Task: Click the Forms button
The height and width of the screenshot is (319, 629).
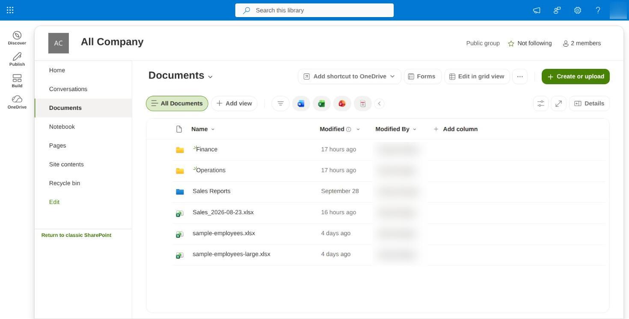Action: click(x=422, y=77)
